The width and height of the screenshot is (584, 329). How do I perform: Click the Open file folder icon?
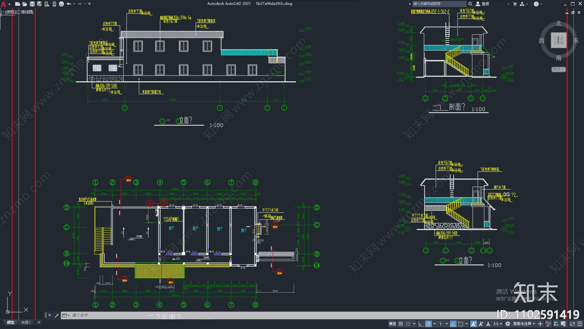[25, 4]
